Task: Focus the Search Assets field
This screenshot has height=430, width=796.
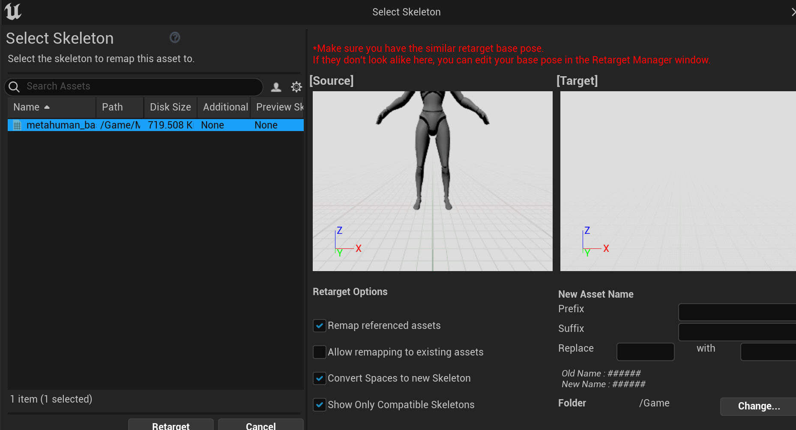Action: [141, 87]
